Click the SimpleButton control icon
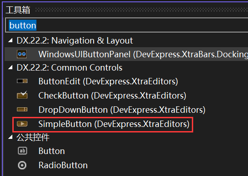 (22, 124)
